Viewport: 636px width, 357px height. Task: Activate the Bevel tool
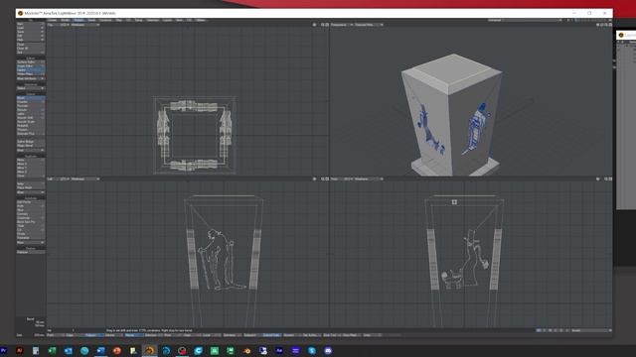[31, 98]
